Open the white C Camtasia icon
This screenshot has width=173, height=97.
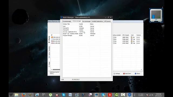(x=123, y=95)
